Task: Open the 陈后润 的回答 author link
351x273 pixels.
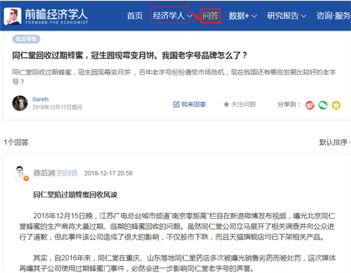Action: (56, 173)
